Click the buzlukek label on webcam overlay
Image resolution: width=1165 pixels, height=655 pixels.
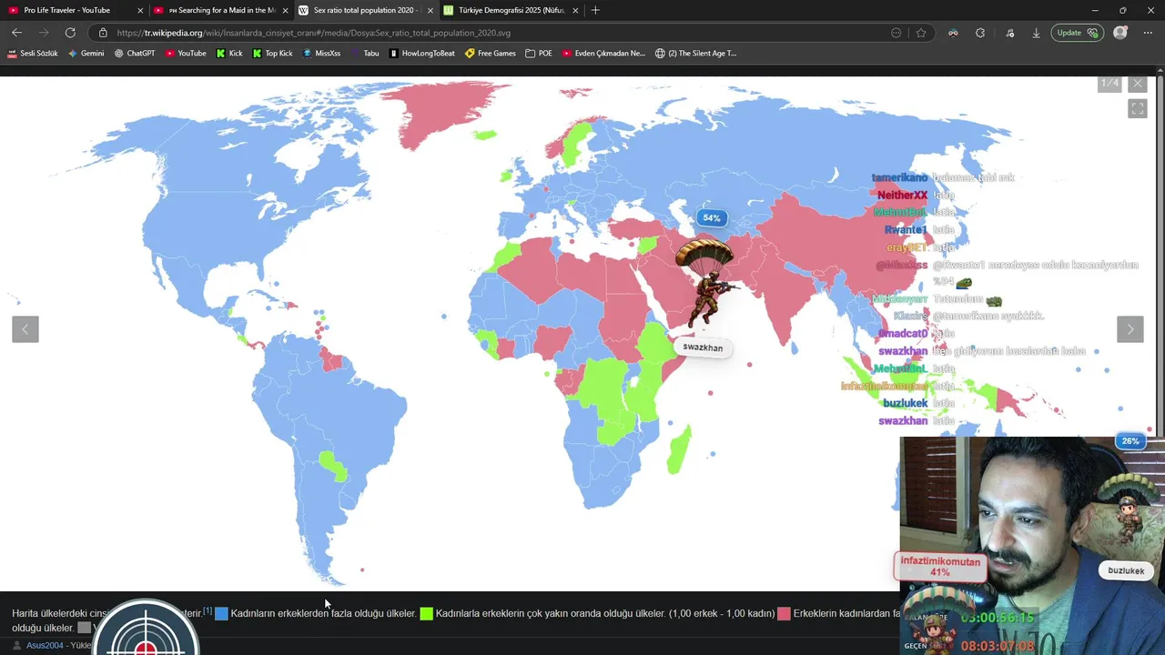[x=1126, y=570]
